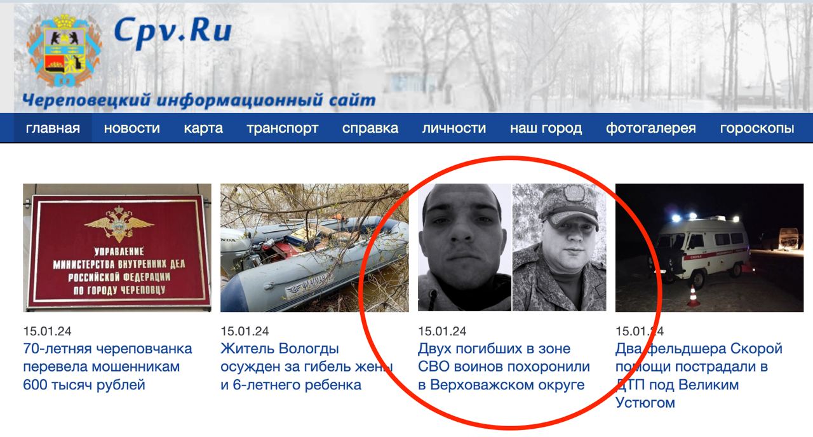Click the Cpv.Ru site title
This screenshot has width=813, height=437.
(x=173, y=30)
